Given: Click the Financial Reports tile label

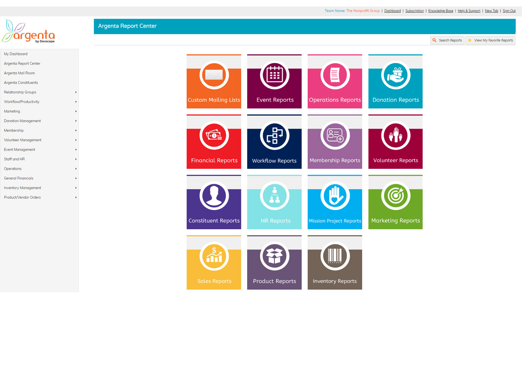Looking at the screenshot, I should pos(214,160).
